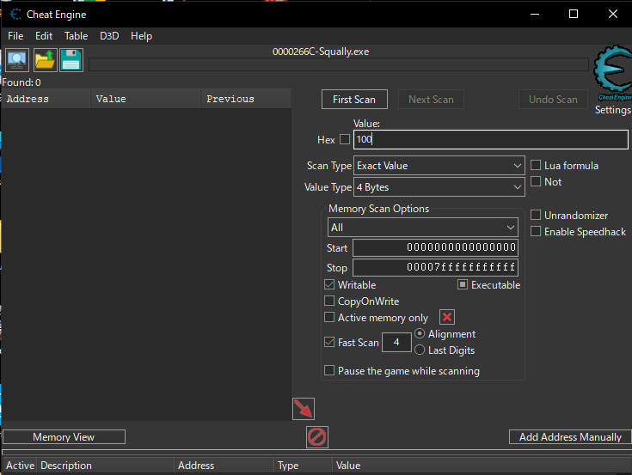
Task: Check Active memory only
Action: 328,318
